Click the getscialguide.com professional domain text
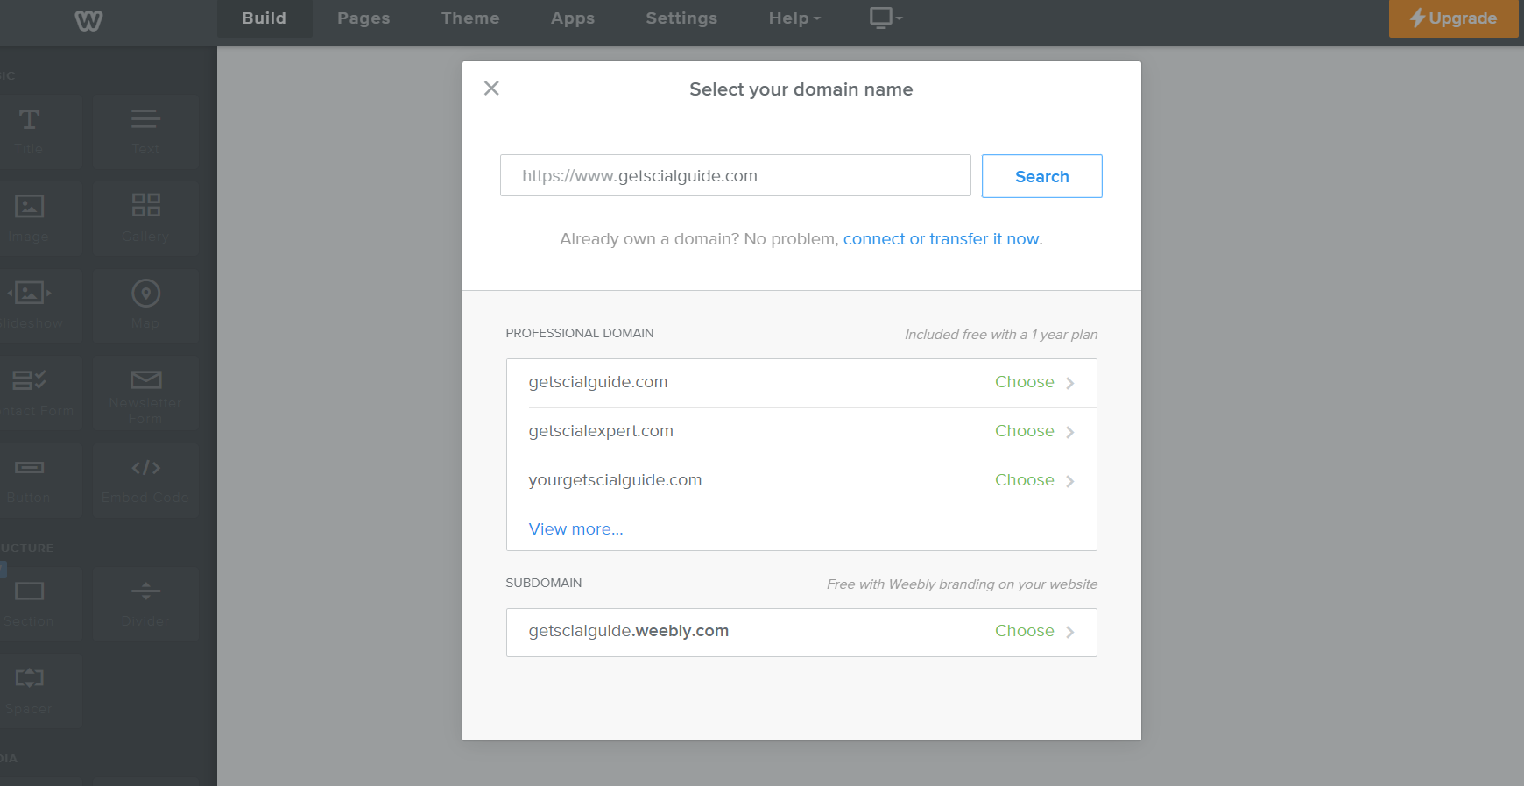Screen dimensions: 1524x786 coord(598,382)
